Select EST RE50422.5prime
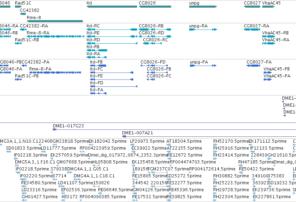The height and width of the screenshot is (202, 296). pos(241,172)
